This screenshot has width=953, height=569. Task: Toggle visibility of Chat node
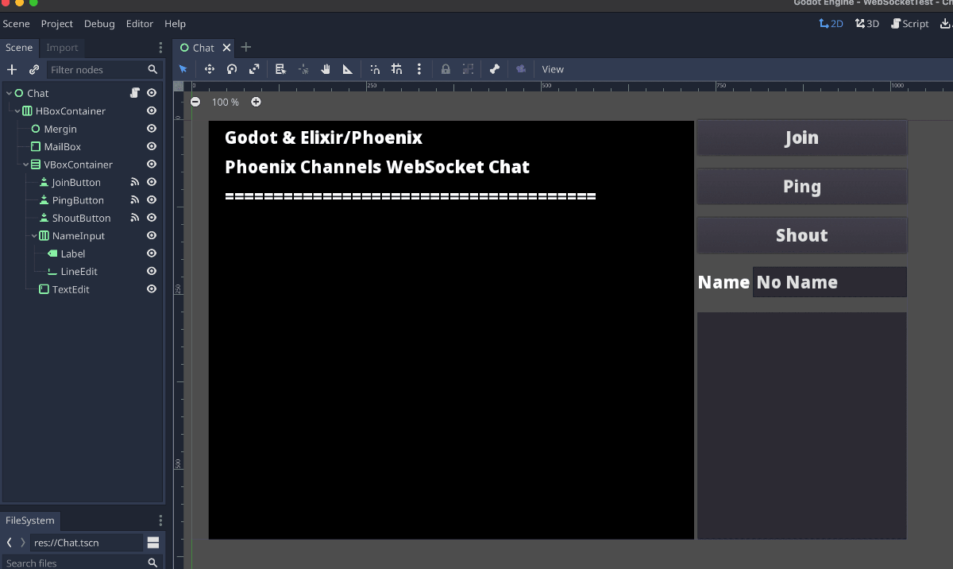pyautogui.click(x=152, y=93)
